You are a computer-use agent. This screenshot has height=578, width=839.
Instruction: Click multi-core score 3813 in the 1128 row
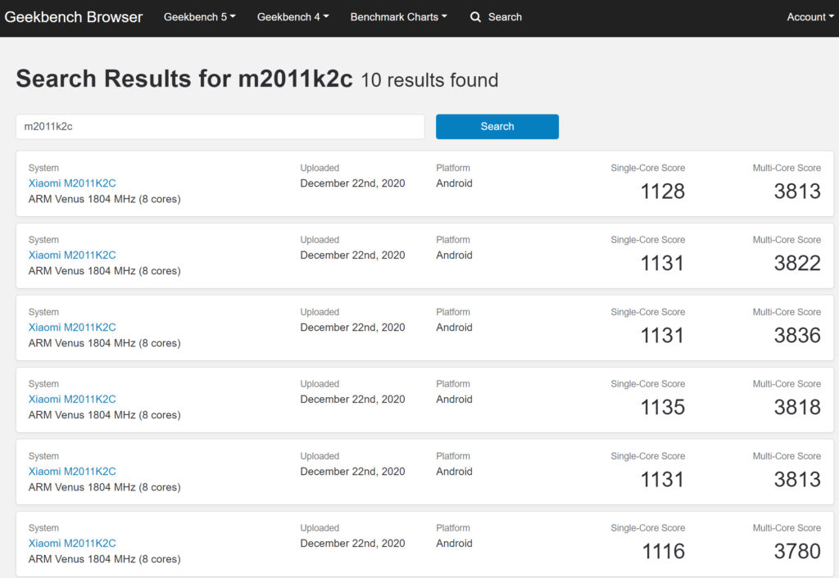tap(797, 192)
